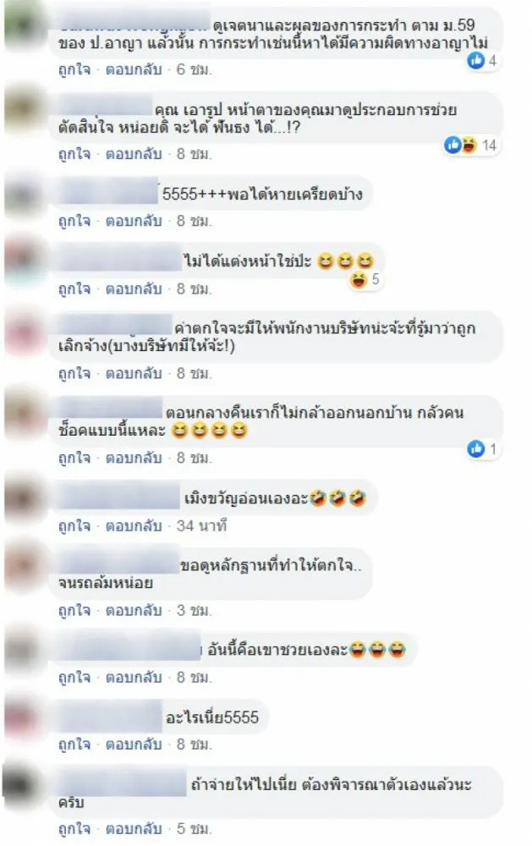The width and height of the screenshot is (532, 846).
Task: Click the like reaction icon showing 1
Action: [x=475, y=448]
